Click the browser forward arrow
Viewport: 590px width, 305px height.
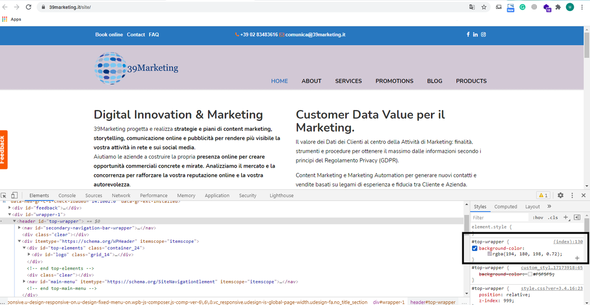click(17, 7)
